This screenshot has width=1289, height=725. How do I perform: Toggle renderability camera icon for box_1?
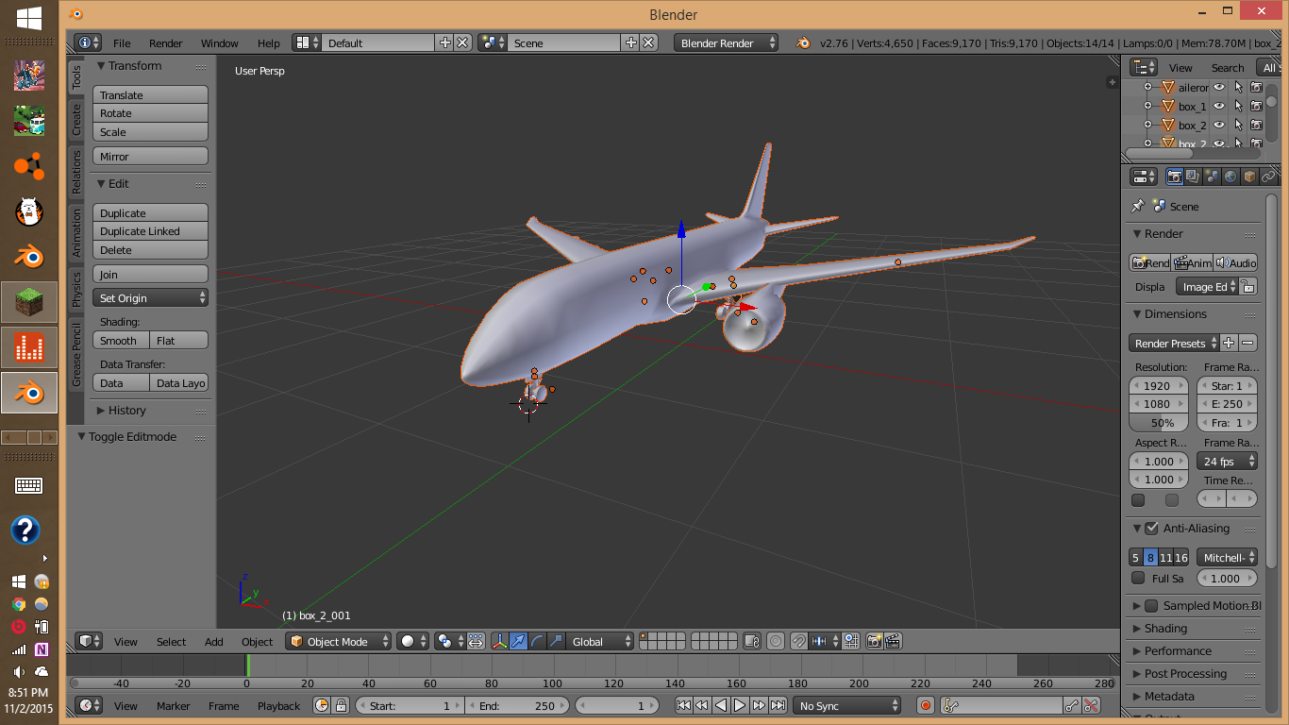[x=1256, y=106]
